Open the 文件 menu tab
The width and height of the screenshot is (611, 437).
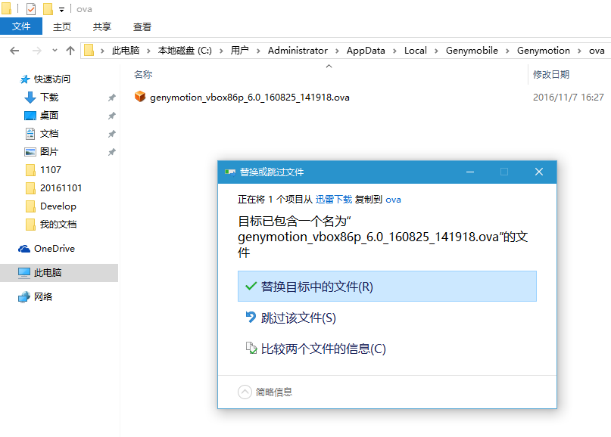(x=21, y=26)
